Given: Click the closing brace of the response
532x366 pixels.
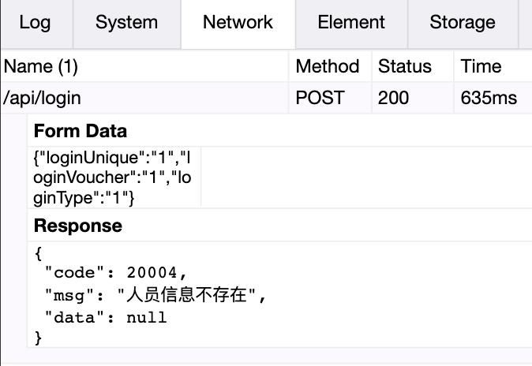Looking at the screenshot, I should click(x=39, y=338).
